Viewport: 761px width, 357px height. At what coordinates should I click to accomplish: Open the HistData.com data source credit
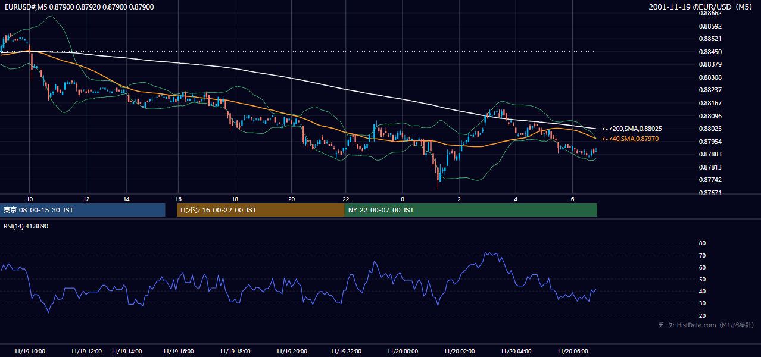pyautogui.click(x=706, y=325)
